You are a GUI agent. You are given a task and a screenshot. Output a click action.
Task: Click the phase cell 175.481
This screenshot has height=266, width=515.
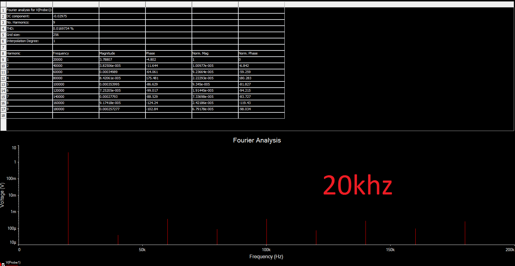coord(169,78)
